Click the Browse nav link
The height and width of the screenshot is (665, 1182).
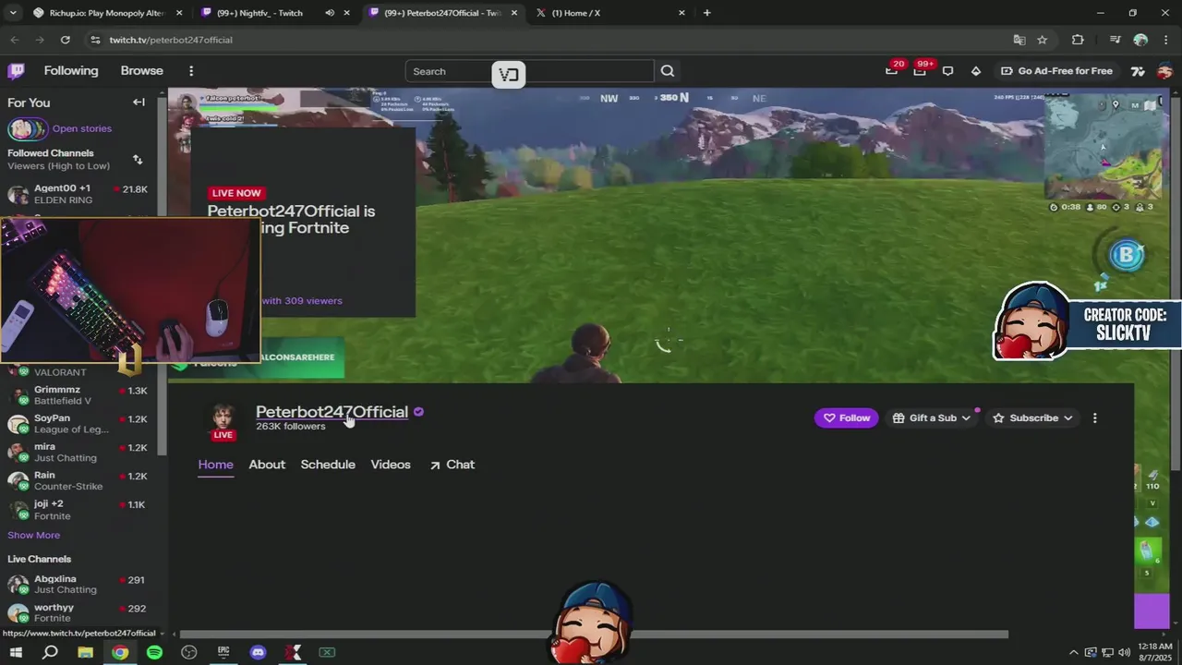[141, 71]
